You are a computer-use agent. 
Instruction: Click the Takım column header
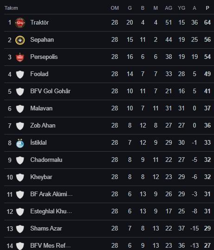[x=11, y=8]
